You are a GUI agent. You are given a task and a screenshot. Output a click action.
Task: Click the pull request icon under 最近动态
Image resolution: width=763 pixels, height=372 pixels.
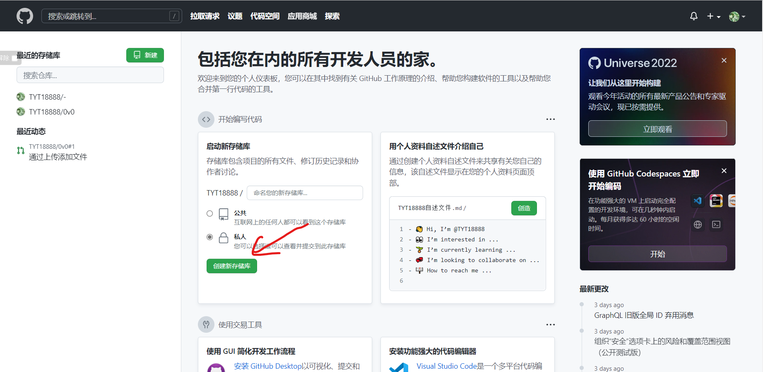click(21, 150)
